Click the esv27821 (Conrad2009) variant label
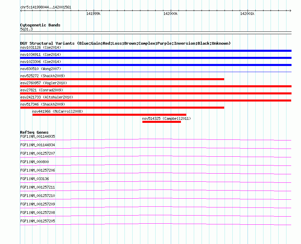This screenshot has width=301, height=244. coord(42,90)
